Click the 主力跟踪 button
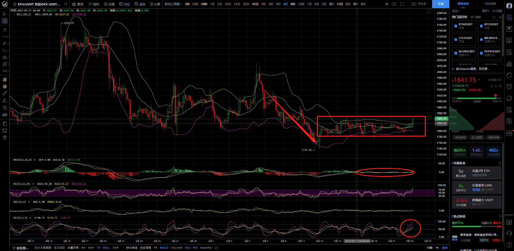This screenshot has width=514, height=251. tap(477, 137)
